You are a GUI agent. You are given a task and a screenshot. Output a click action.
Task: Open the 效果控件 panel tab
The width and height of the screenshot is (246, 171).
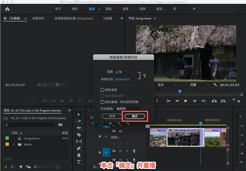coord(38,18)
